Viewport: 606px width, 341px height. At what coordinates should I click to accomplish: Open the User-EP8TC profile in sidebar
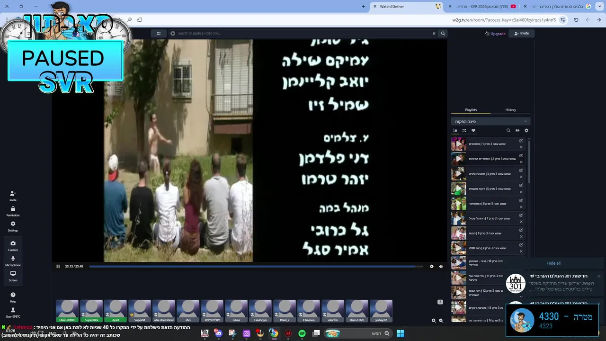(x=13, y=312)
